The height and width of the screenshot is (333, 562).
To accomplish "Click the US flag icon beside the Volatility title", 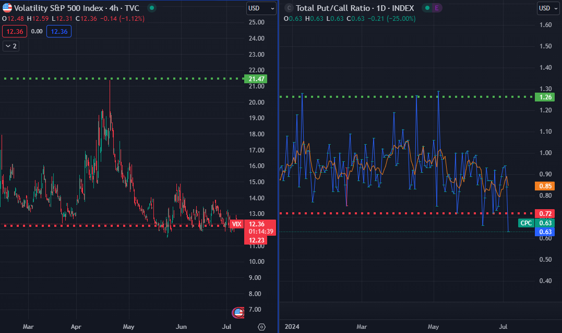I will pyautogui.click(x=7, y=8).
